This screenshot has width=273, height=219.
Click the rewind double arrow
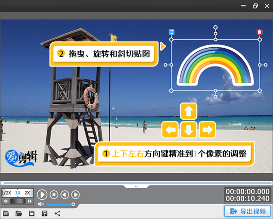pyautogui.click(x=6, y=201)
